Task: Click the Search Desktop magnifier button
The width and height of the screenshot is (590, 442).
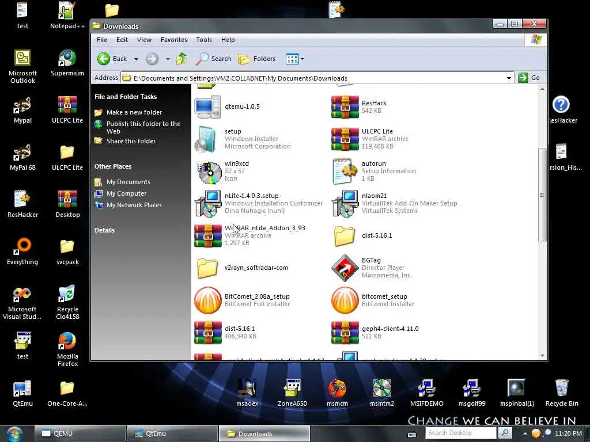Action: (x=505, y=433)
